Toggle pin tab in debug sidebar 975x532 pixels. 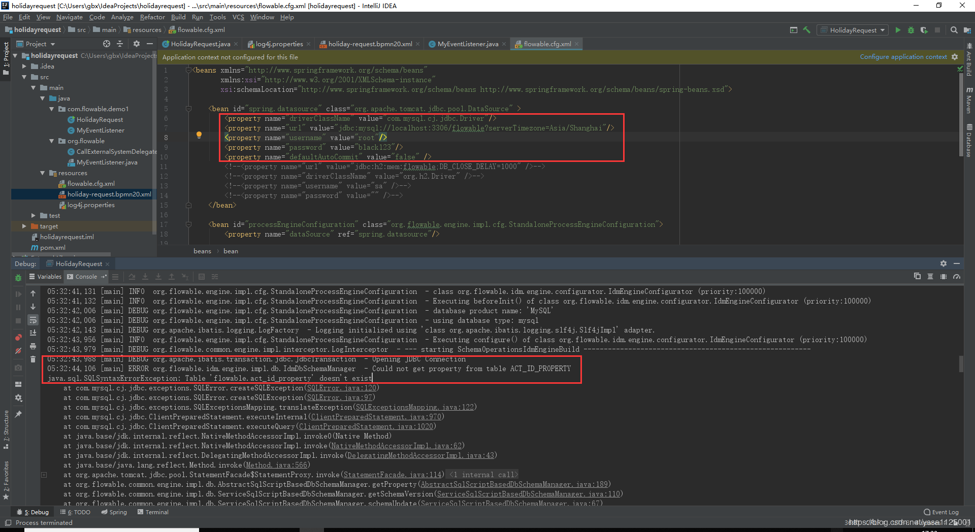[18, 414]
